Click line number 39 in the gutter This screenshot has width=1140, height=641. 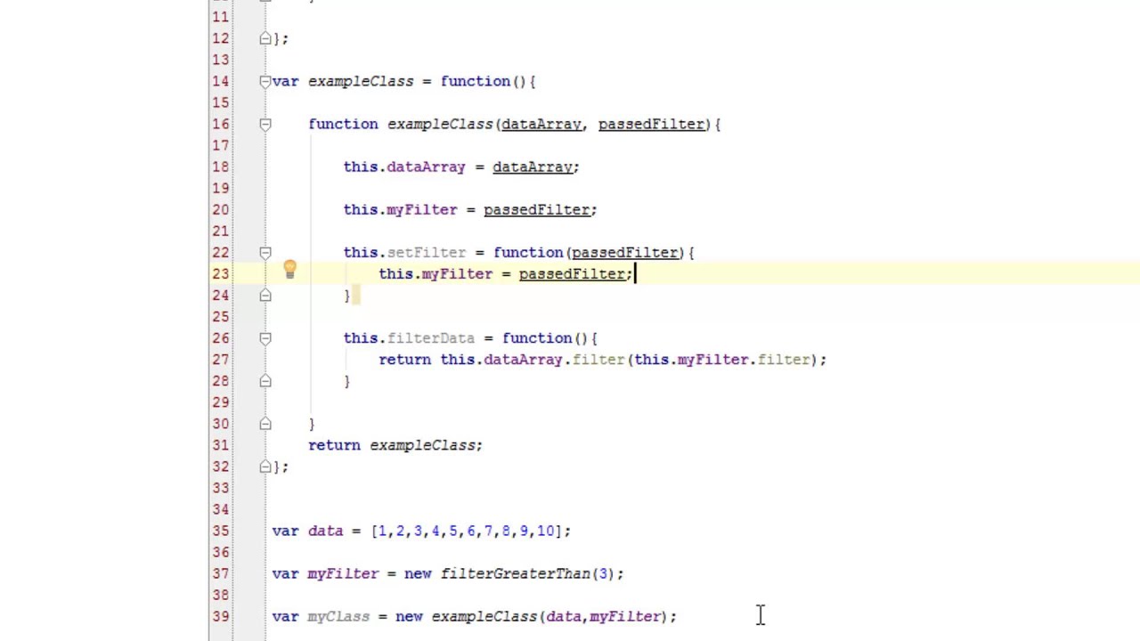[x=220, y=616]
